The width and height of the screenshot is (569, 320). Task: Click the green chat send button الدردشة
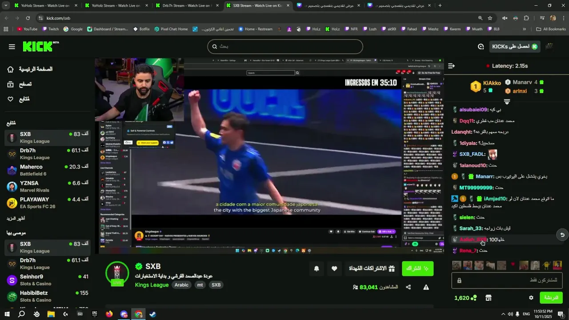tap(551, 298)
